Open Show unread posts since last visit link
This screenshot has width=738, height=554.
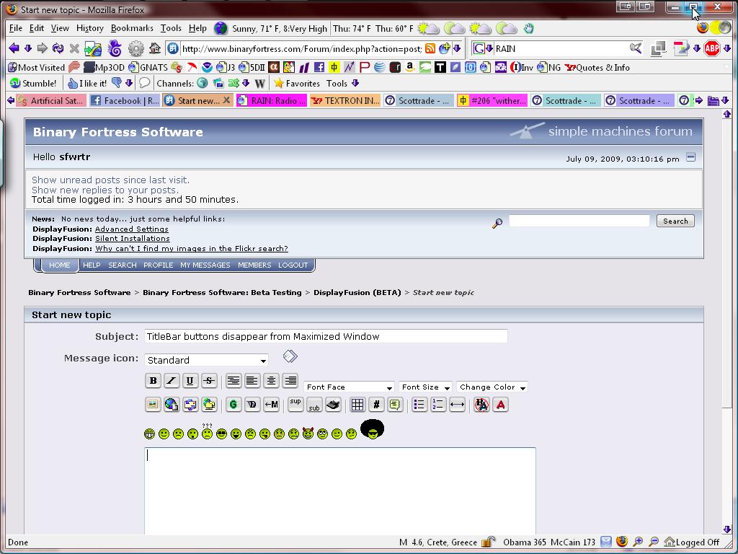point(110,180)
